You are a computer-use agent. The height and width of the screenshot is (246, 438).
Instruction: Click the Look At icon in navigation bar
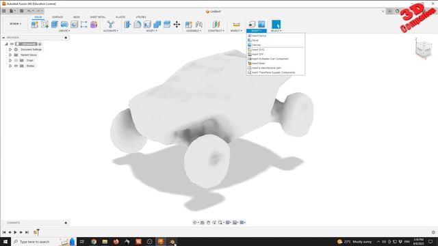tap(203, 222)
